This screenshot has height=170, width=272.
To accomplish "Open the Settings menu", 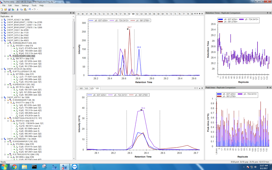I will (25, 5).
